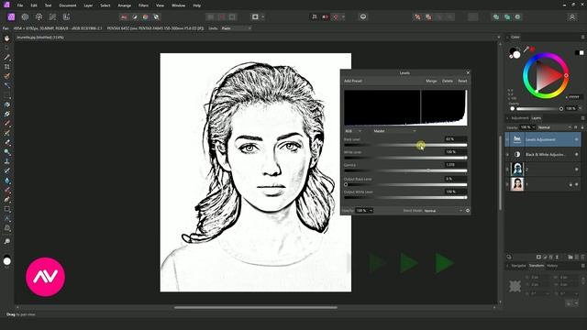Select the Clone Brush tool in left toolbar
The height and width of the screenshot is (330, 587).
(6, 161)
